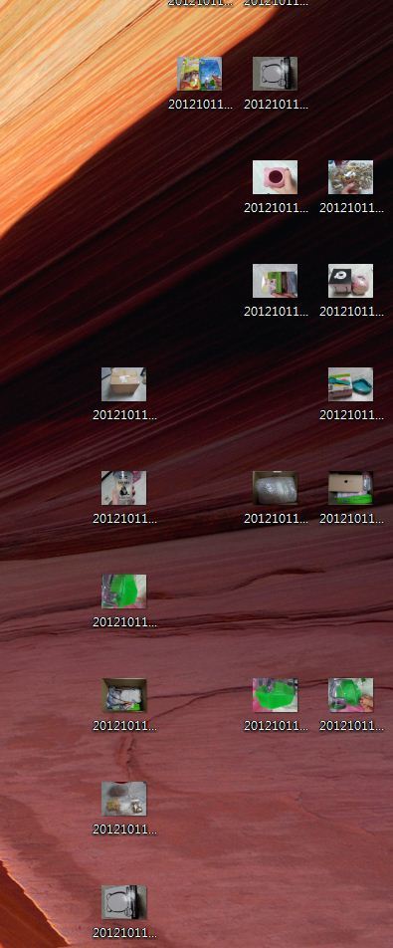Select the hand-held clear bottle photo file
This screenshot has height=948, width=393.
[x=123, y=488]
